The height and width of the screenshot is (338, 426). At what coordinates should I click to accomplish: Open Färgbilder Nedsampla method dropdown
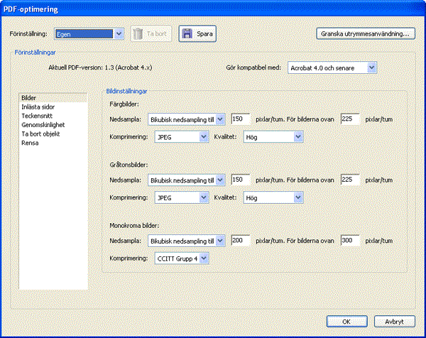pos(186,119)
